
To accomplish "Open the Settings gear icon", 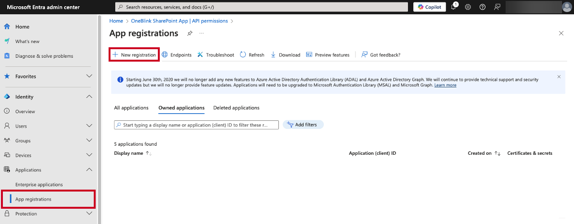I will pyautogui.click(x=468, y=7).
